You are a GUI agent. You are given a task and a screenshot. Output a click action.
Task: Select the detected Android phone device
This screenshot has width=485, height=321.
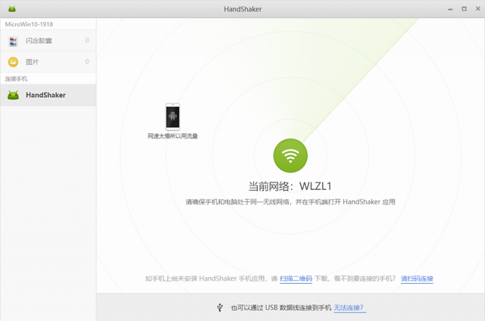pos(173,117)
